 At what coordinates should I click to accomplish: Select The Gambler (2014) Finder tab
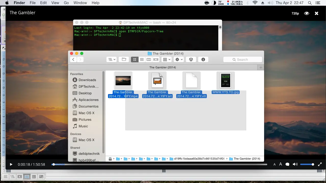163,67
